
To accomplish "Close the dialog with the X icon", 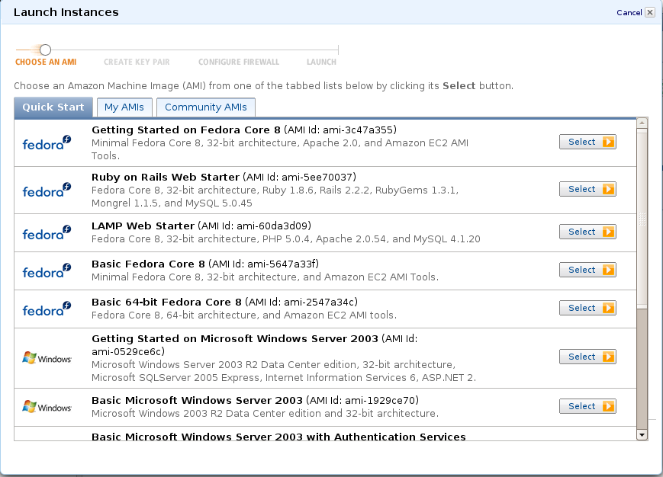I will (x=650, y=13).
